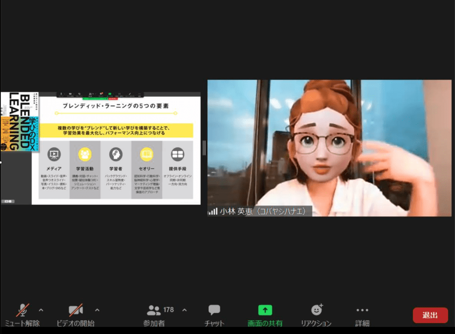Expand audio options arrow beside microphone
This screenshot has width=455, height=334.
[x=41, y=310]
